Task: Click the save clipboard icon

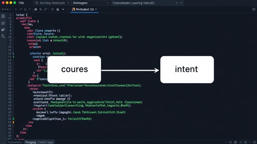Action: pos(58,9)
